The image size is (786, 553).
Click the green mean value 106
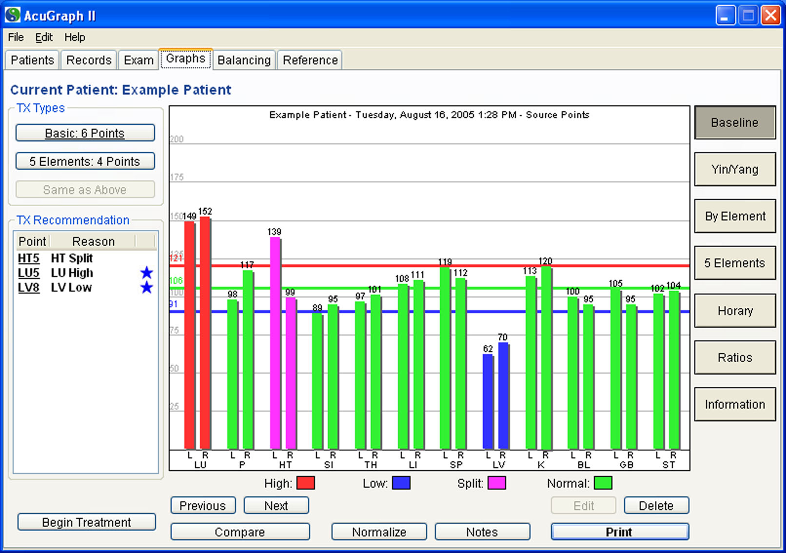pyautogui.click(x=176, y=280)
